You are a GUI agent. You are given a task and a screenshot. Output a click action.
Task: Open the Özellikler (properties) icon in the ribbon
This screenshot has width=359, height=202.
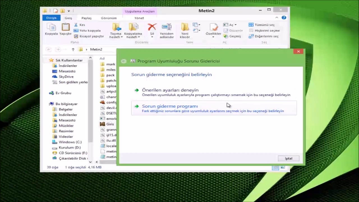click(213, 27)
